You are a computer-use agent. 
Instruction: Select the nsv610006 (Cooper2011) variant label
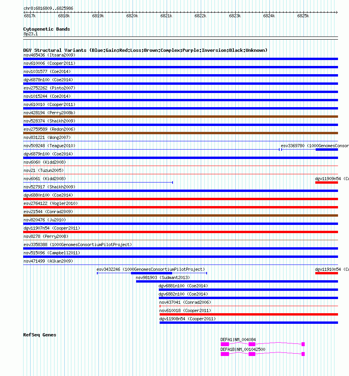tap(49, 63)
